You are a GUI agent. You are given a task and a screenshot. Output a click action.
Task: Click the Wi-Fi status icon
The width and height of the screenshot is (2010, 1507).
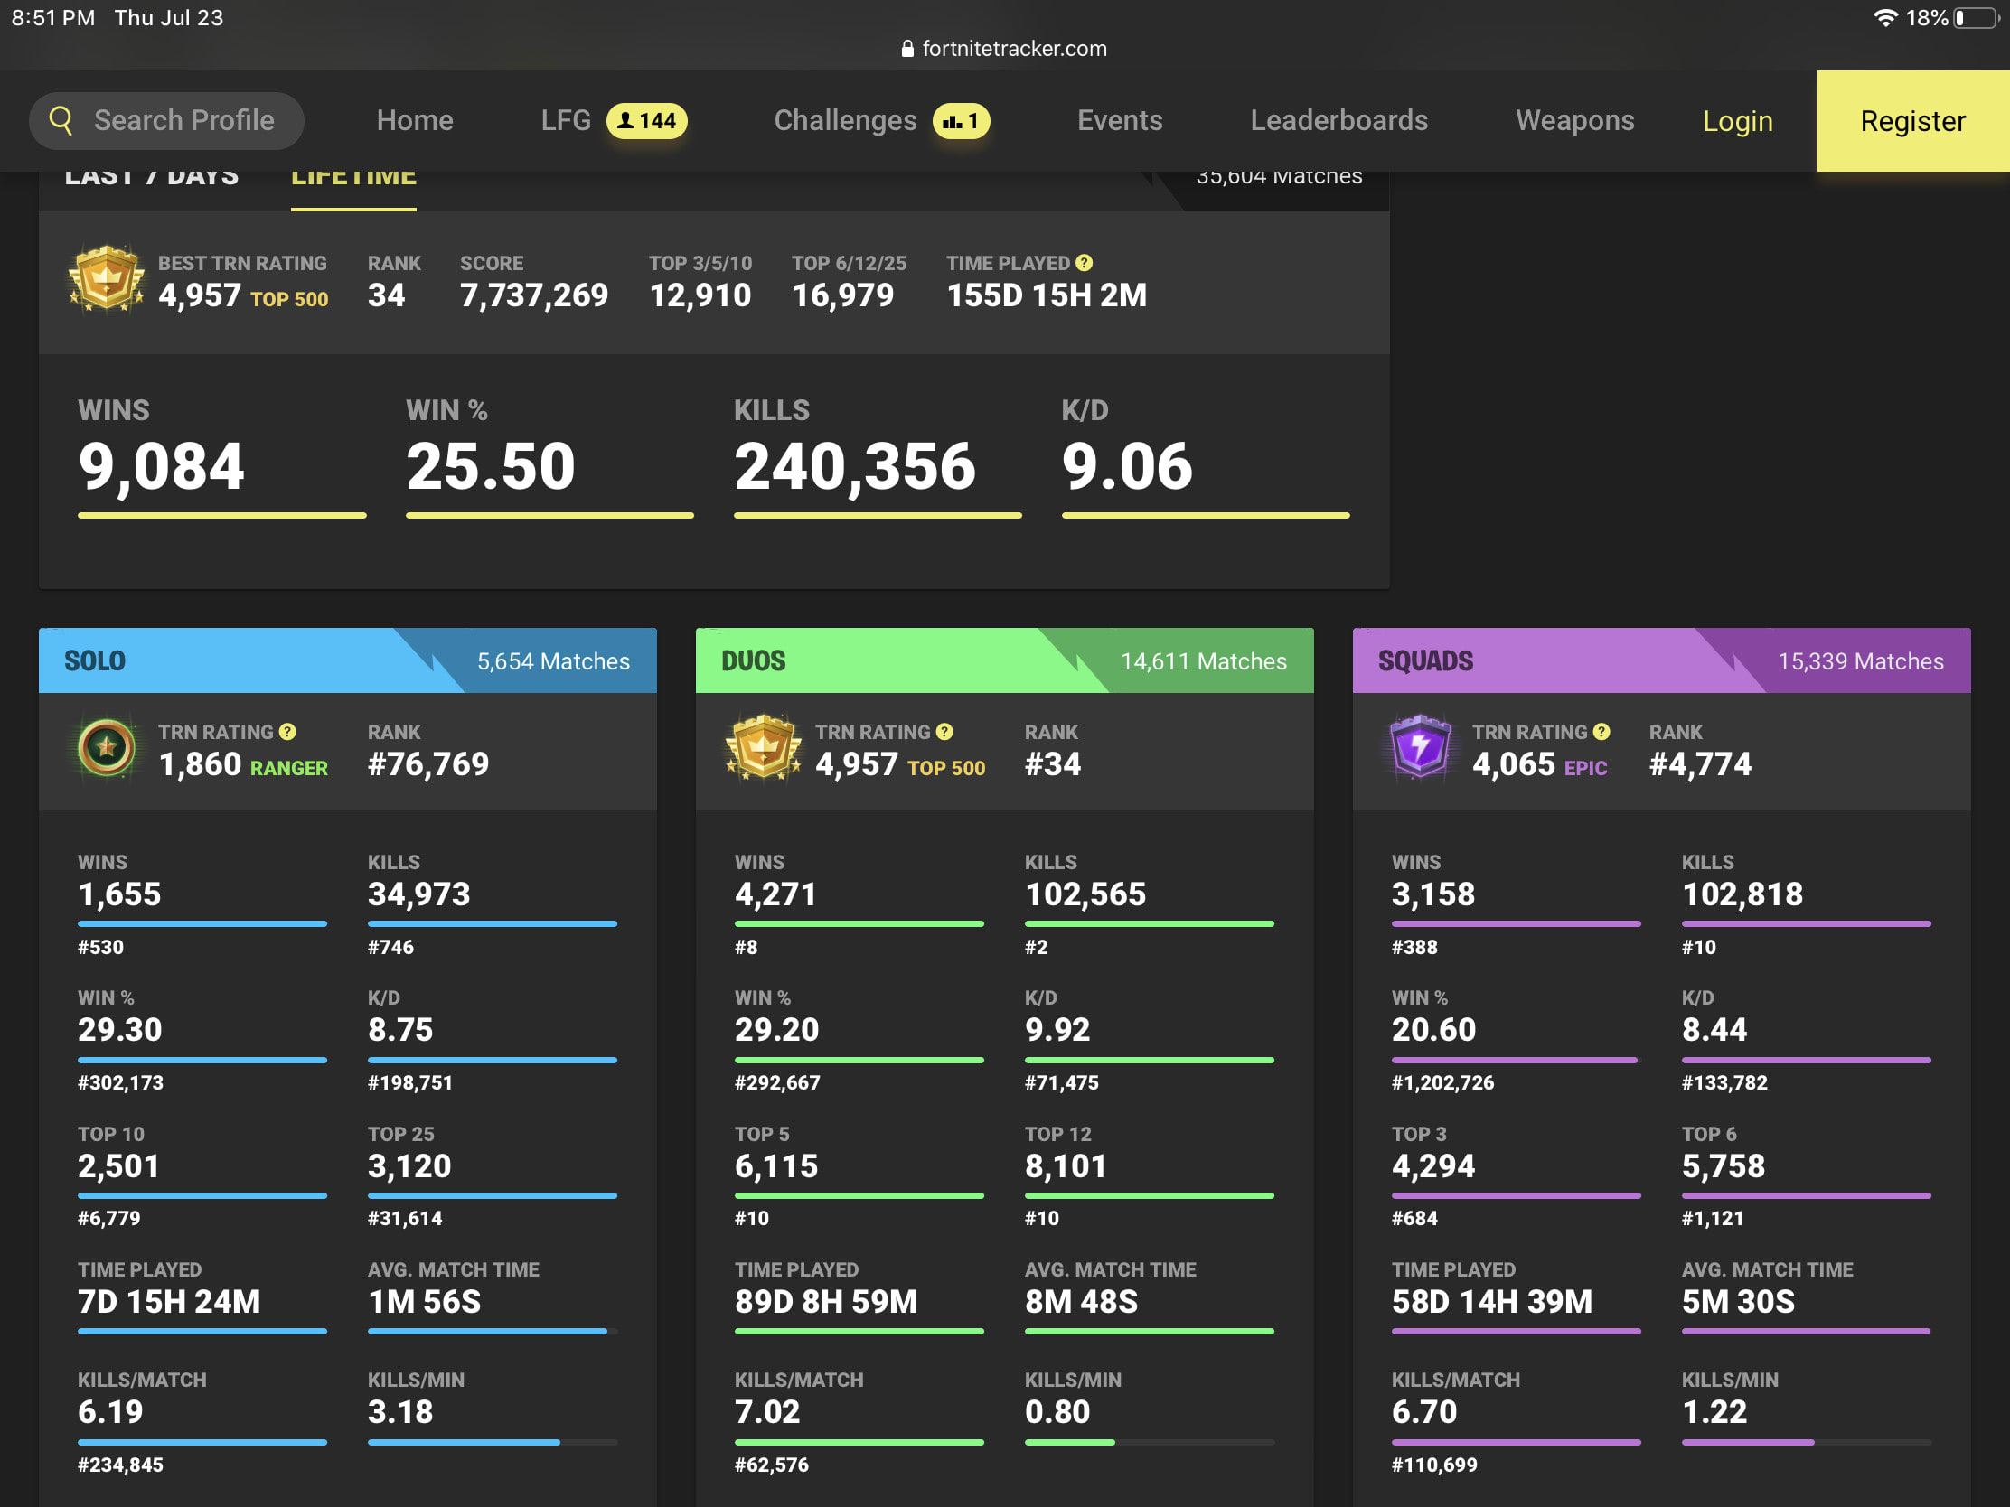tap(1885, 18)
